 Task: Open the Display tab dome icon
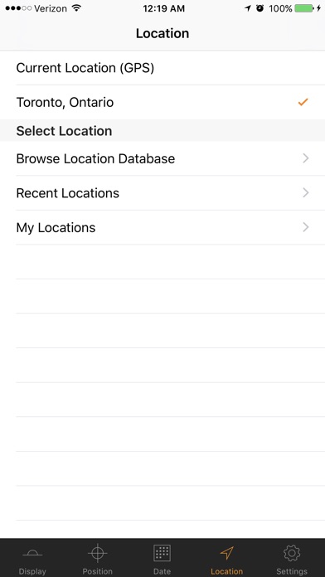pyautogui.click(x=32, y=553)
